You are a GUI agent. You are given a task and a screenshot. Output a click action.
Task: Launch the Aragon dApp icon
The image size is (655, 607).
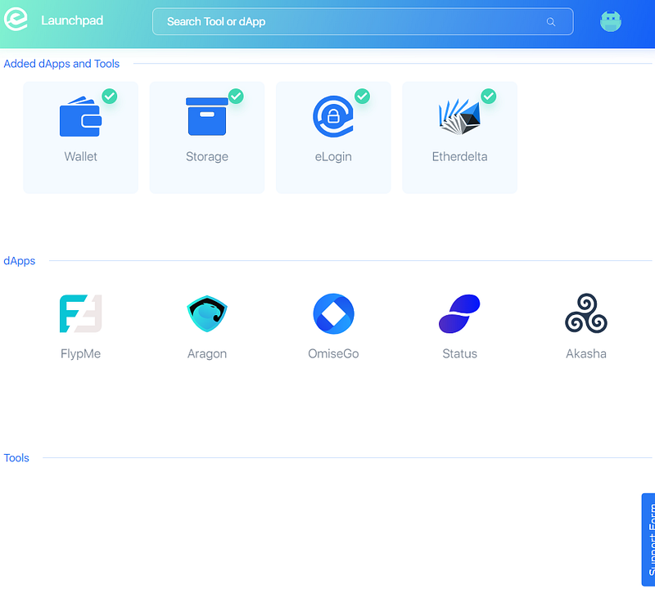(207, 313)
